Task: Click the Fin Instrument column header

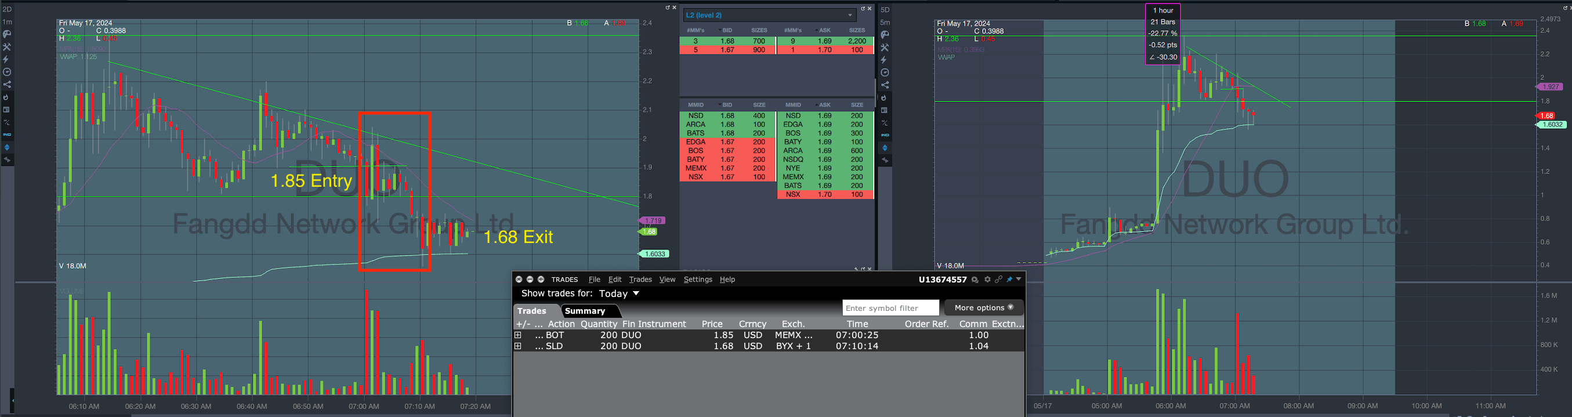Action: pos(654,324)
